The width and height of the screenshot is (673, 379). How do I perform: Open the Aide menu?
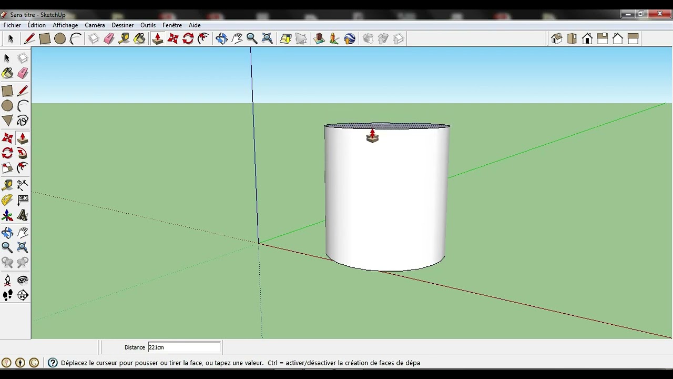(195, 25)
